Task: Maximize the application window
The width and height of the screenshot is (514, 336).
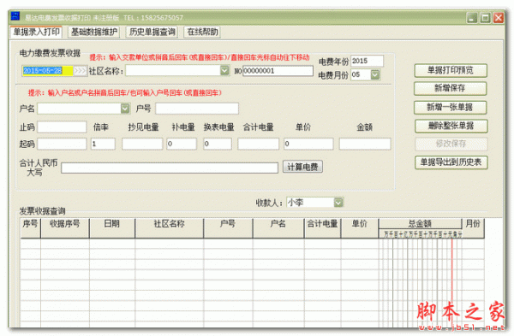Action: tap(485, 18)
